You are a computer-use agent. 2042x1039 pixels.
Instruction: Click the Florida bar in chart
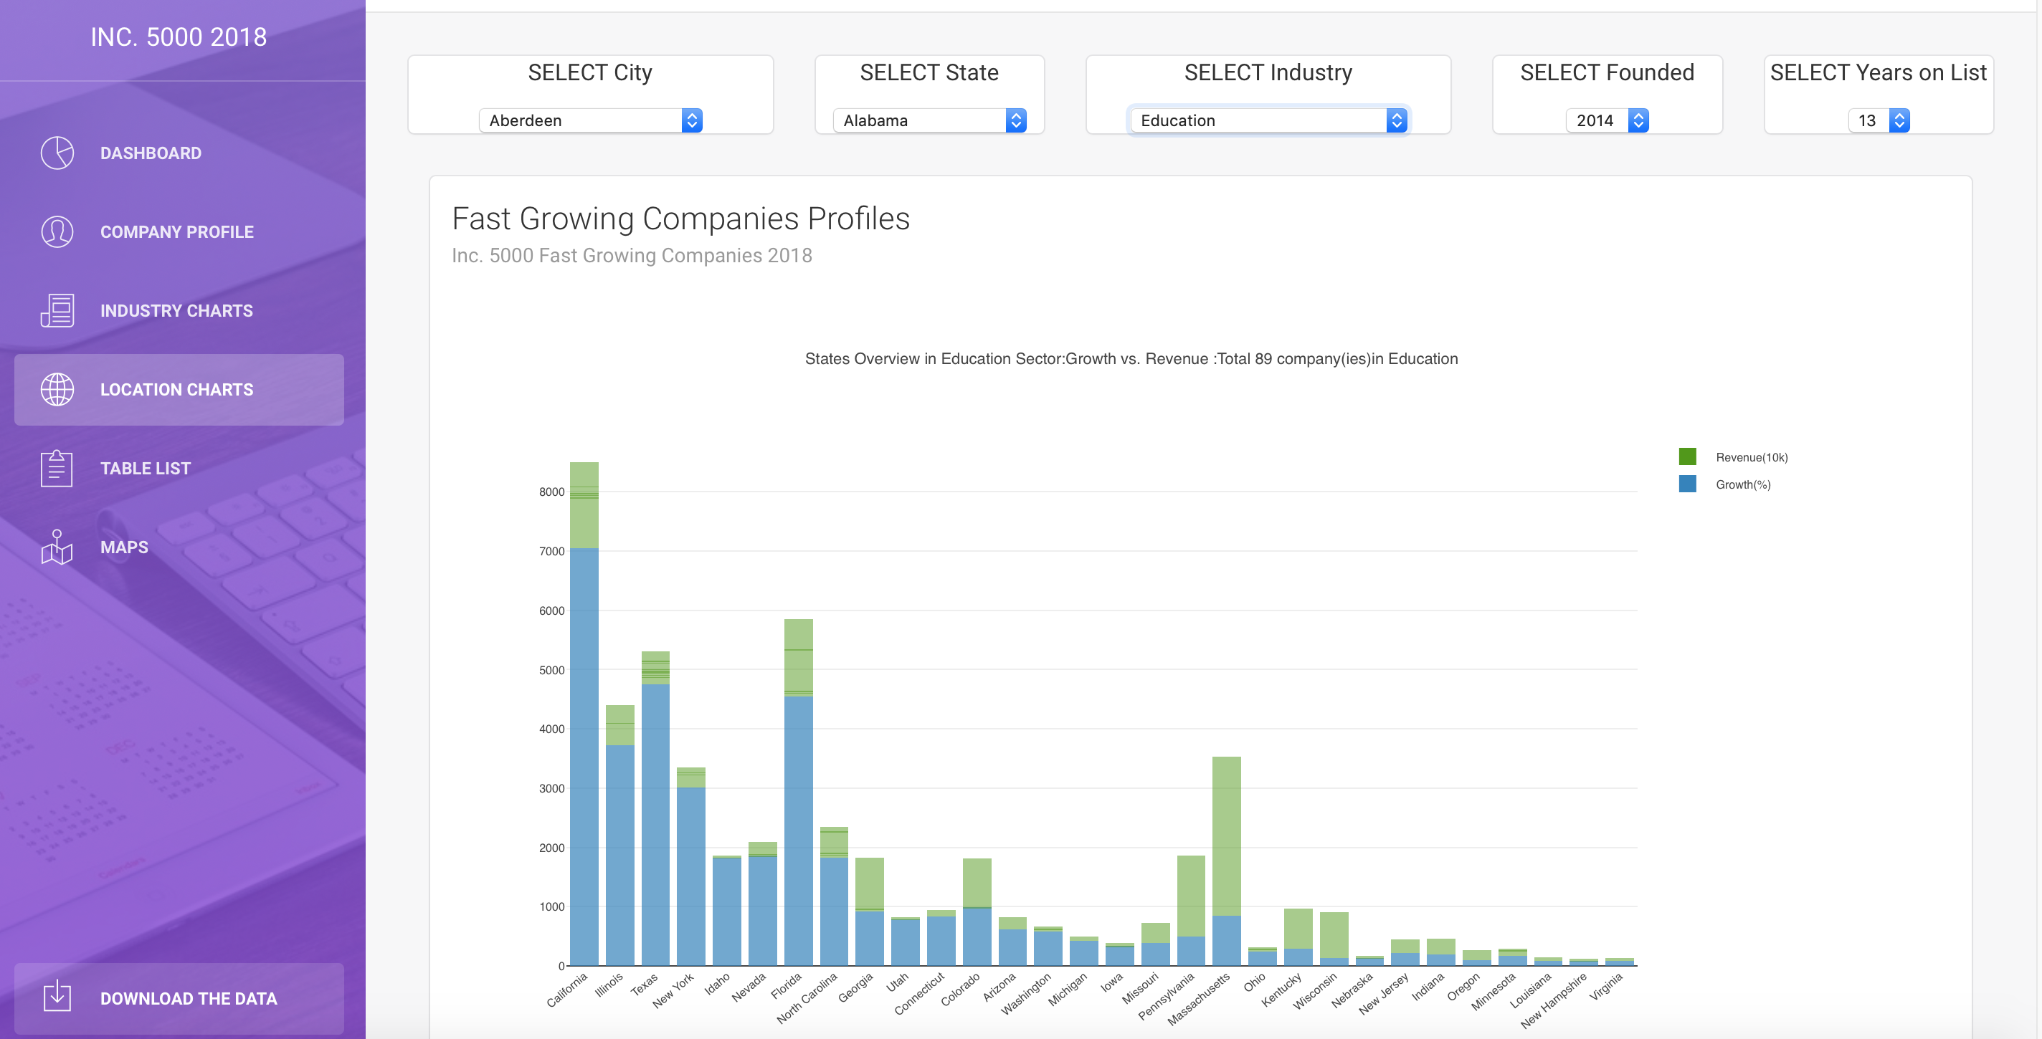(x=798, y=792)
